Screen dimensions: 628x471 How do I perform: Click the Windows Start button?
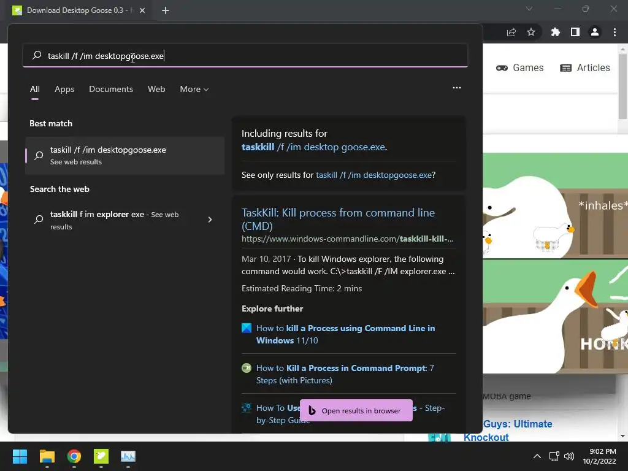point(20,456)
